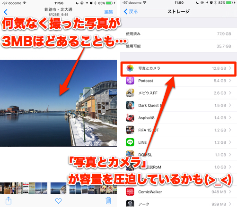This screenshot has height=207, width=237.
Task: Tap the trash icon to delete photo
Action: click(108, 200)
